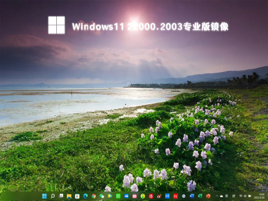Open File Explorer
268x201 pixels.
coord(69,197)
